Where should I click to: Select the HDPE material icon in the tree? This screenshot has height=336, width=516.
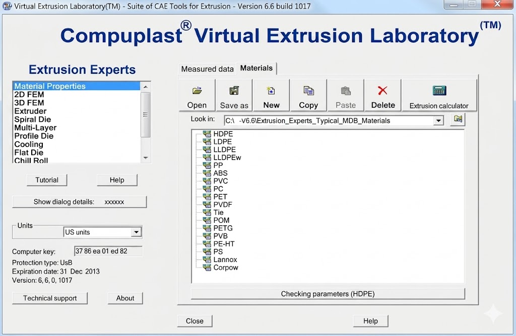pos(207,134)
